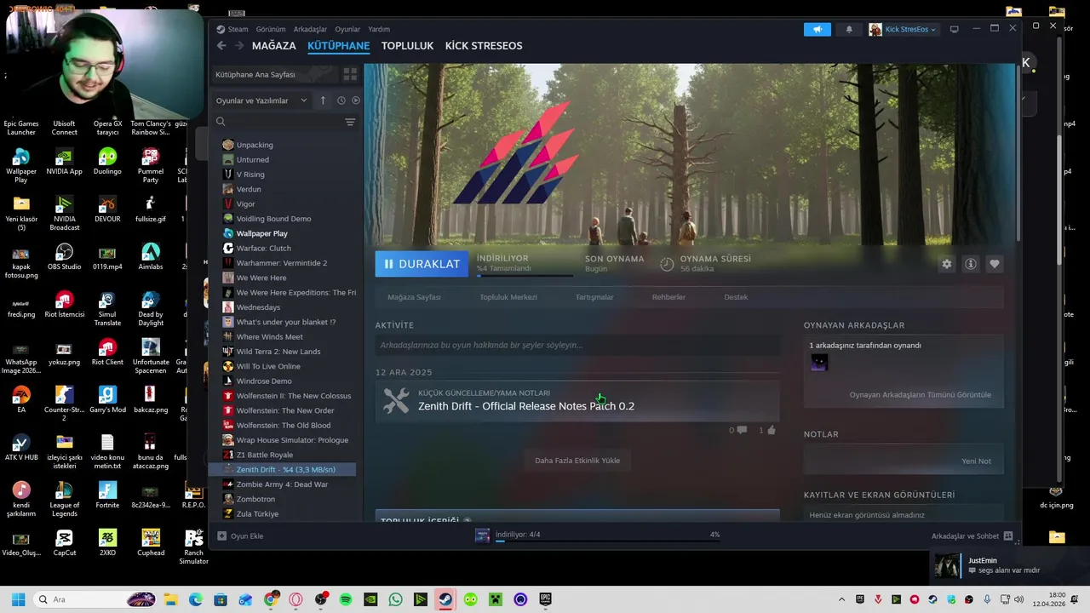This screenshot has width=1090, height=613.
Task: Open Rehberler game tab
Action: pyautogui.click(x=668, y=297)
